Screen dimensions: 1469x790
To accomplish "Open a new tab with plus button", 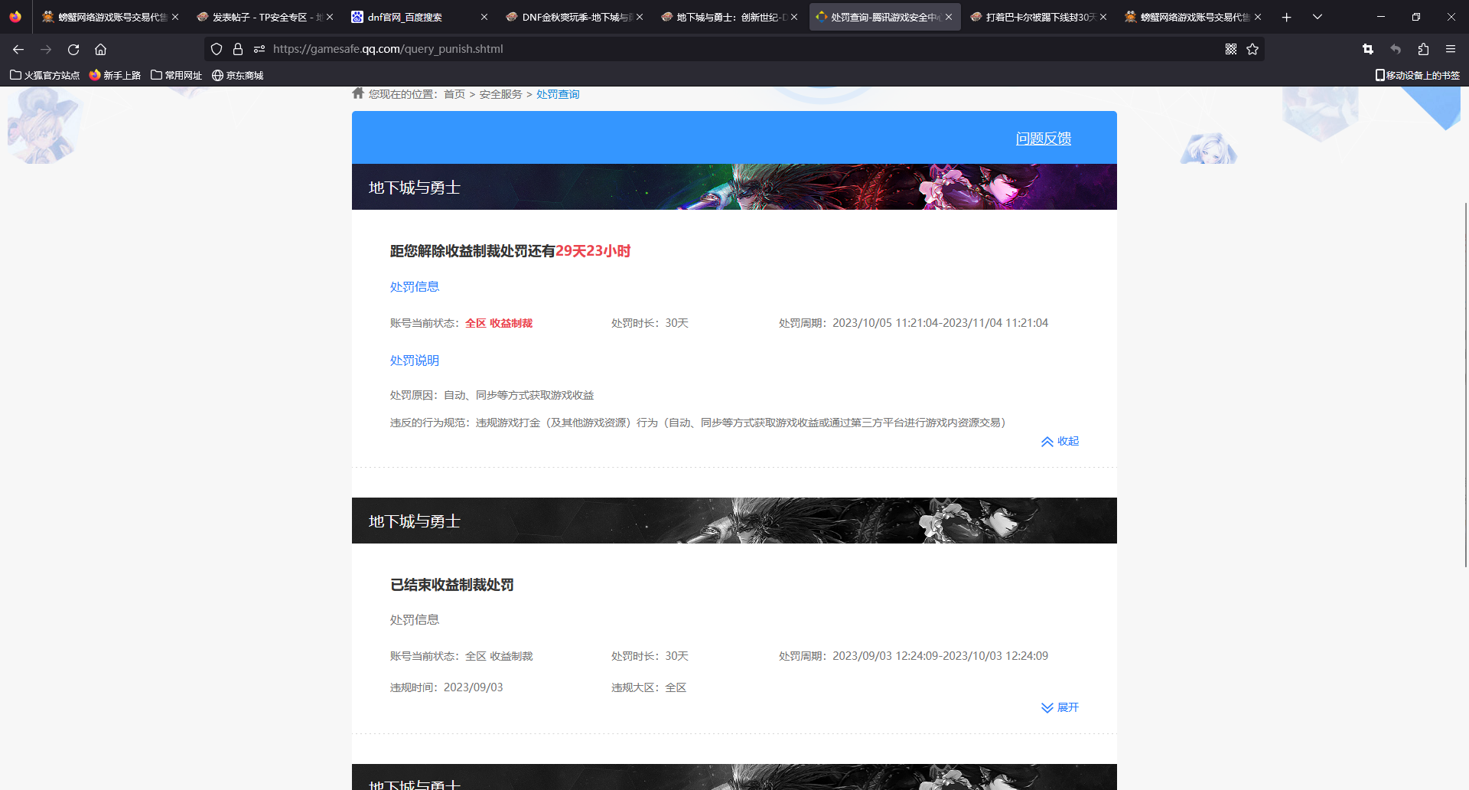I will 1287,17.
